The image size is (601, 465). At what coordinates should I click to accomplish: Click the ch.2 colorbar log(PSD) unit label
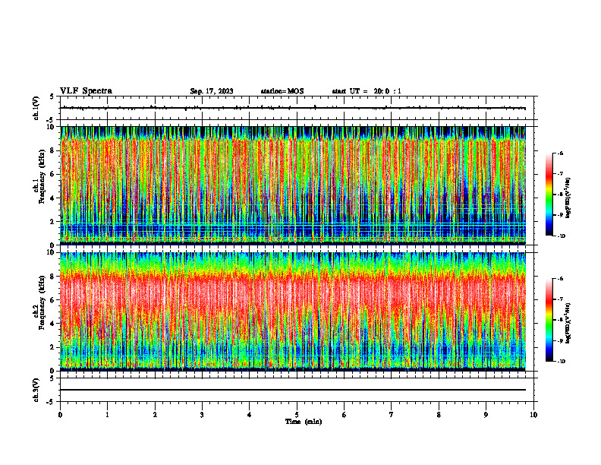(568, 323)
